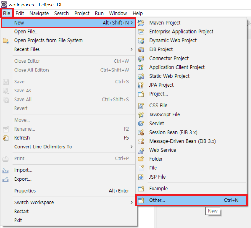
Task: Open the File menu
Action: click(6, 13)
